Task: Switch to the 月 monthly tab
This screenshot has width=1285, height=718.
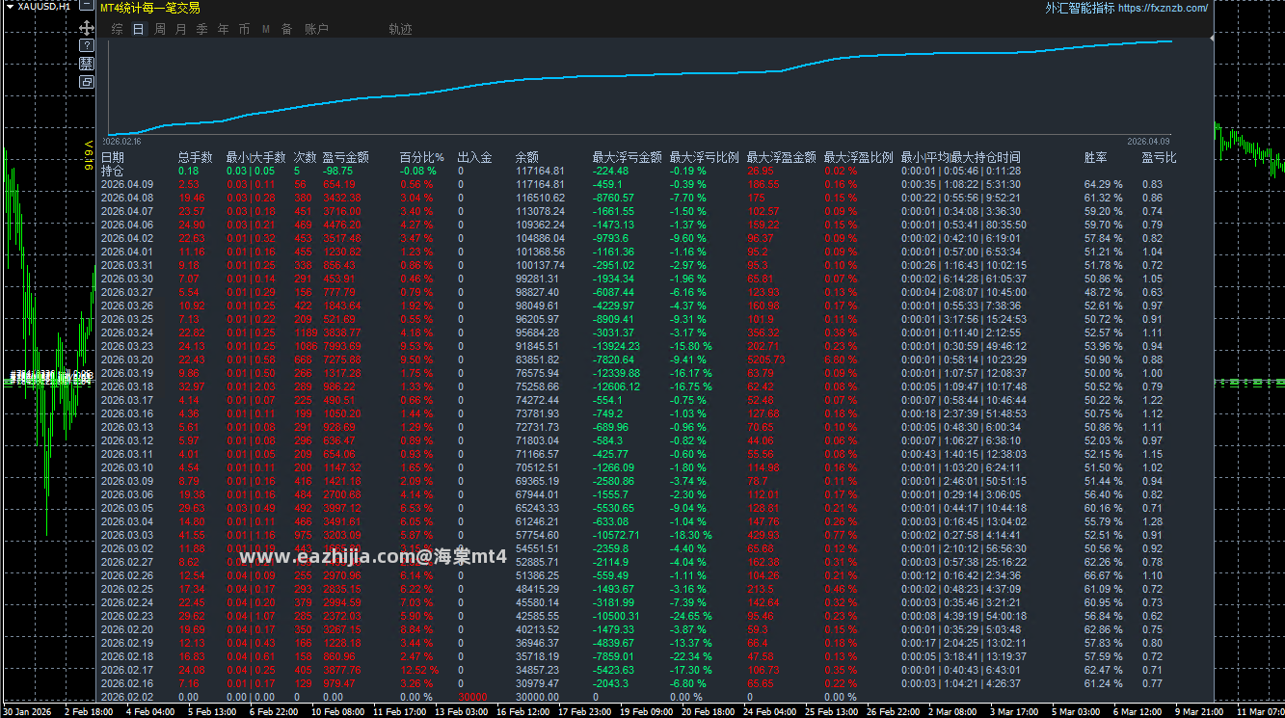Action: [x=181, y=30]
